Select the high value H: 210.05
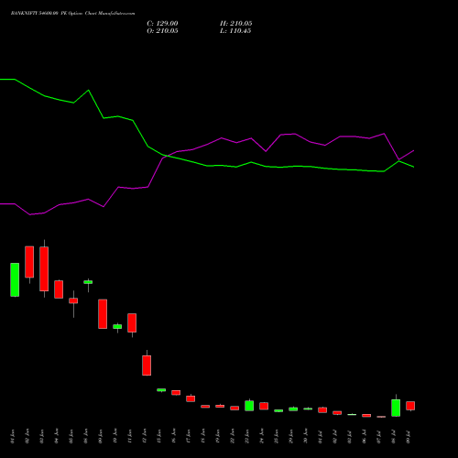 tap(236, 24)
